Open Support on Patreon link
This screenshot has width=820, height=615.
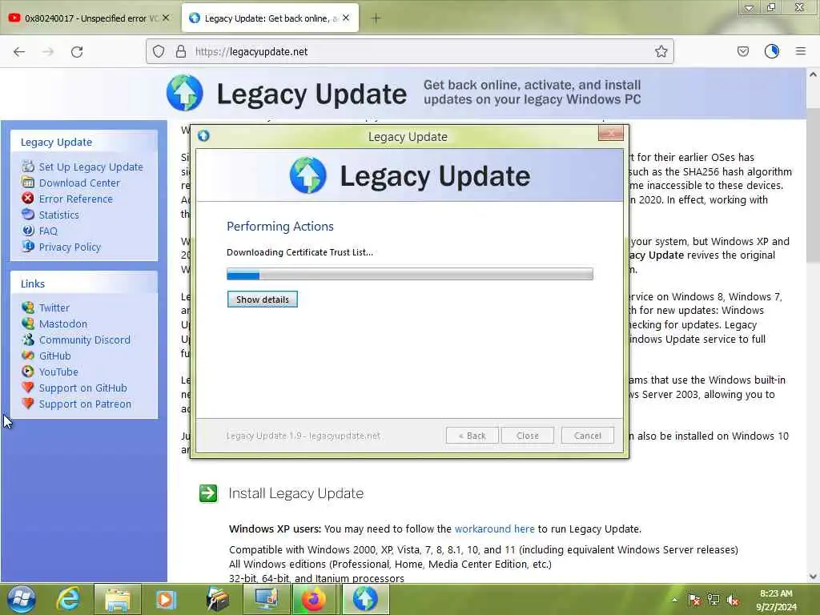85,404
